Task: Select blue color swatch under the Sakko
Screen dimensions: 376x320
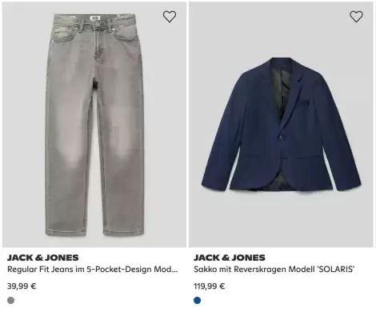Action: coord(198,300)
